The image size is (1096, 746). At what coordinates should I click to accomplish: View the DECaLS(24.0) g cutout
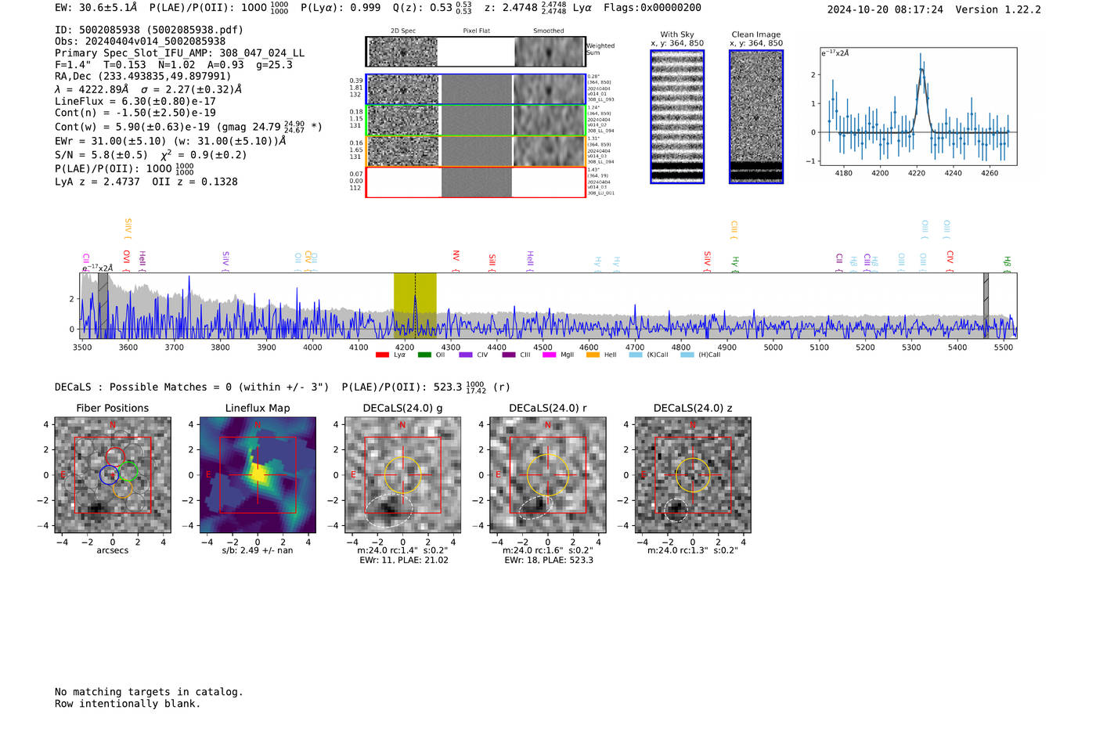[x=402, y=475]
